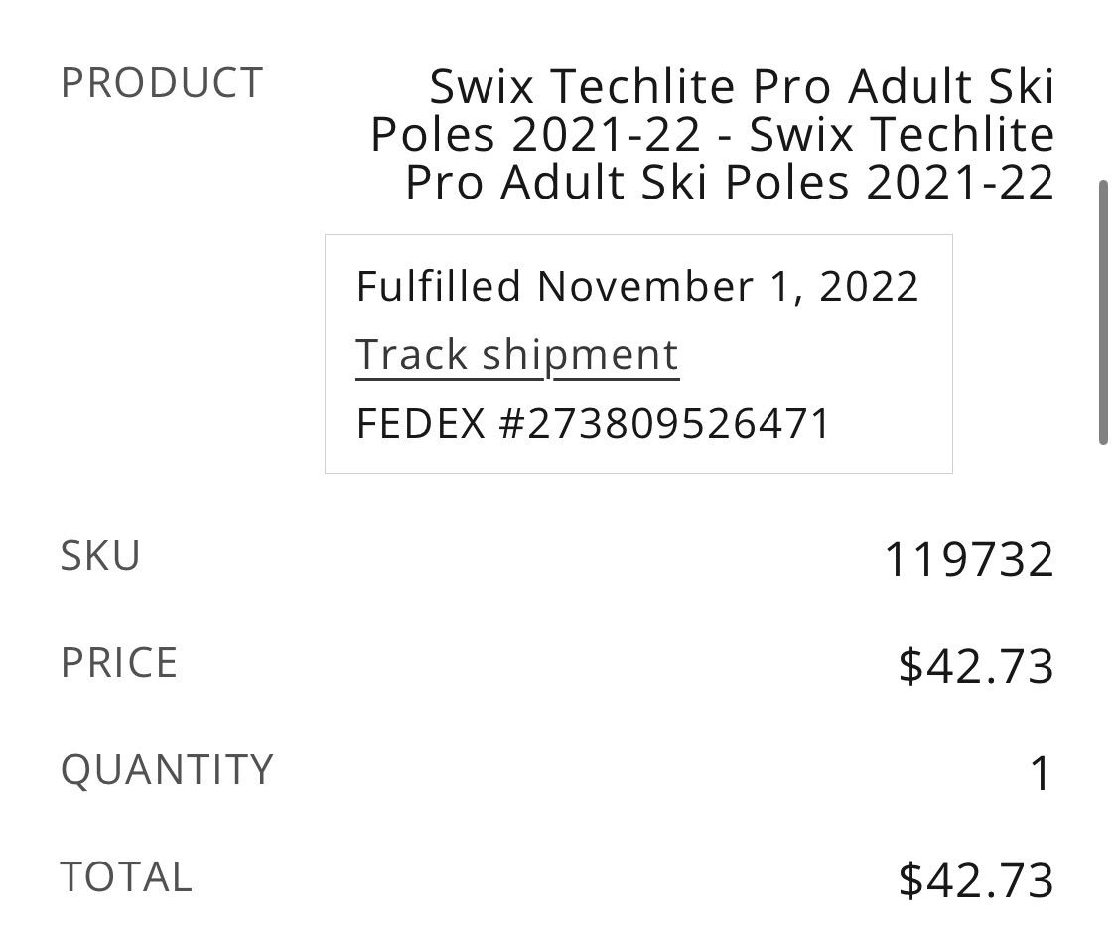Viewport: 1117px width, 928px height.
Task: Click the FEDEX carrier name
Action: tap(420, 424)
